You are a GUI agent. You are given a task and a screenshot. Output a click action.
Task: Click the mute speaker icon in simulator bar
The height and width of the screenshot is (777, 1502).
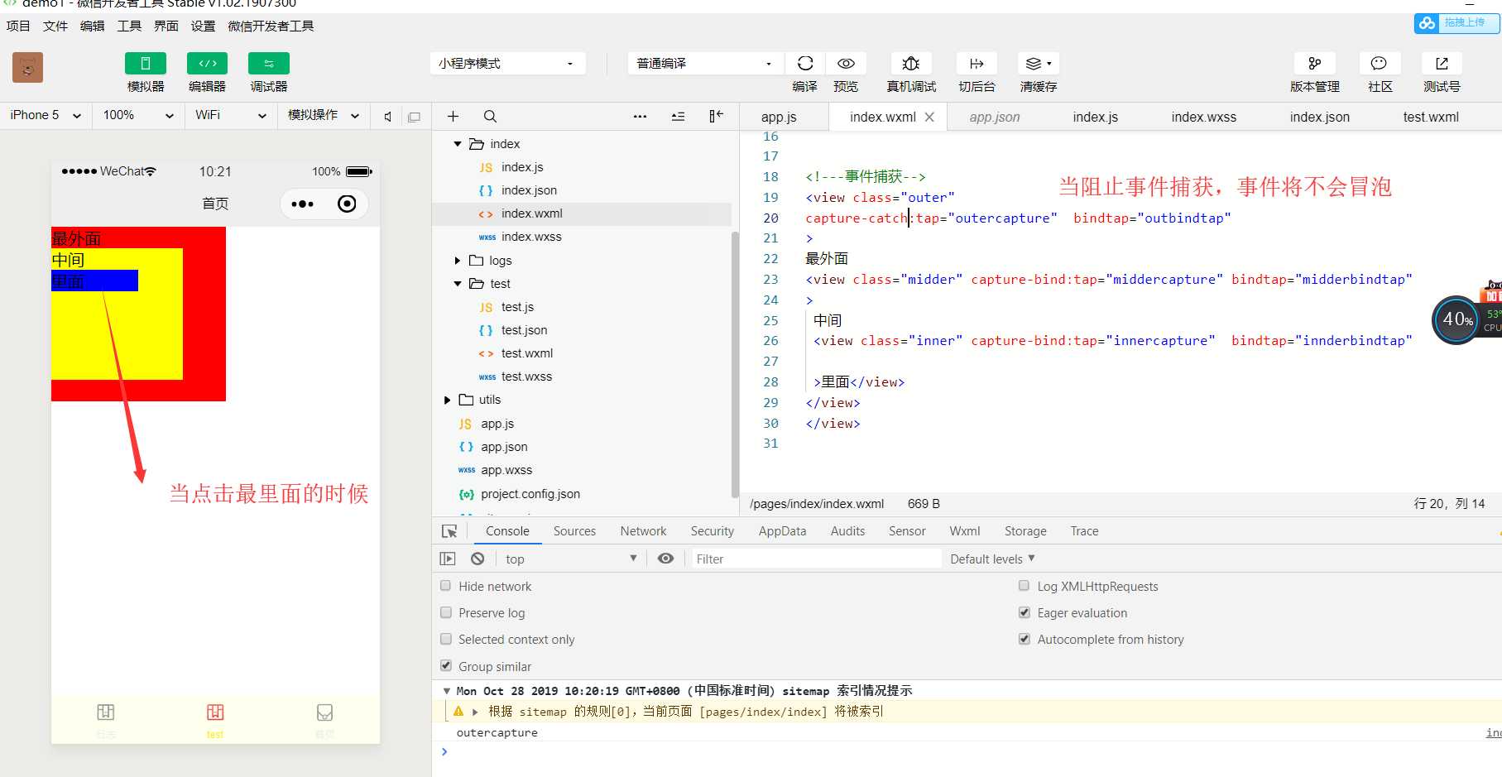[x=387, y=117]
